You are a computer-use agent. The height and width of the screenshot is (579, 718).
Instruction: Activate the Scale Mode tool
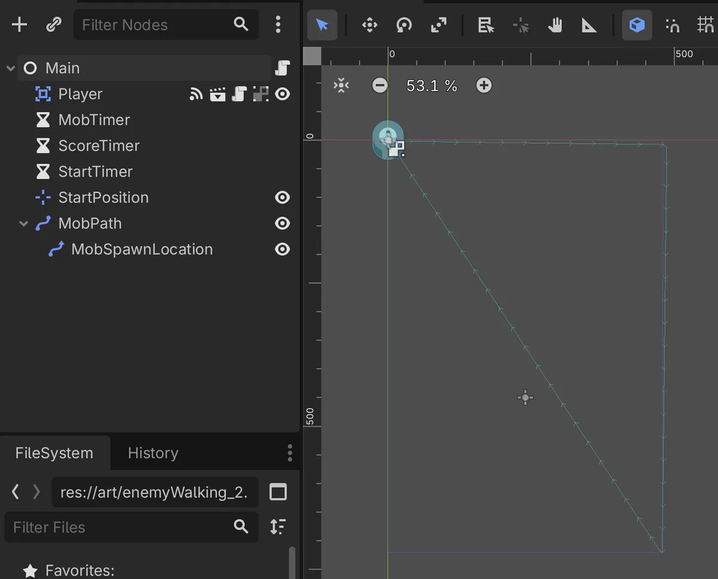[x=439, y=25]
